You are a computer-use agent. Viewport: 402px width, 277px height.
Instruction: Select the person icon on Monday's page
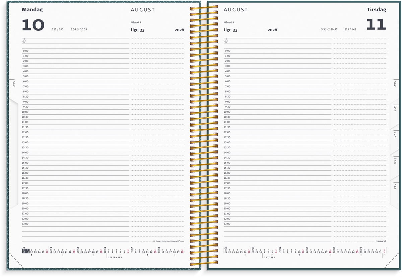(x=24, y=41)
